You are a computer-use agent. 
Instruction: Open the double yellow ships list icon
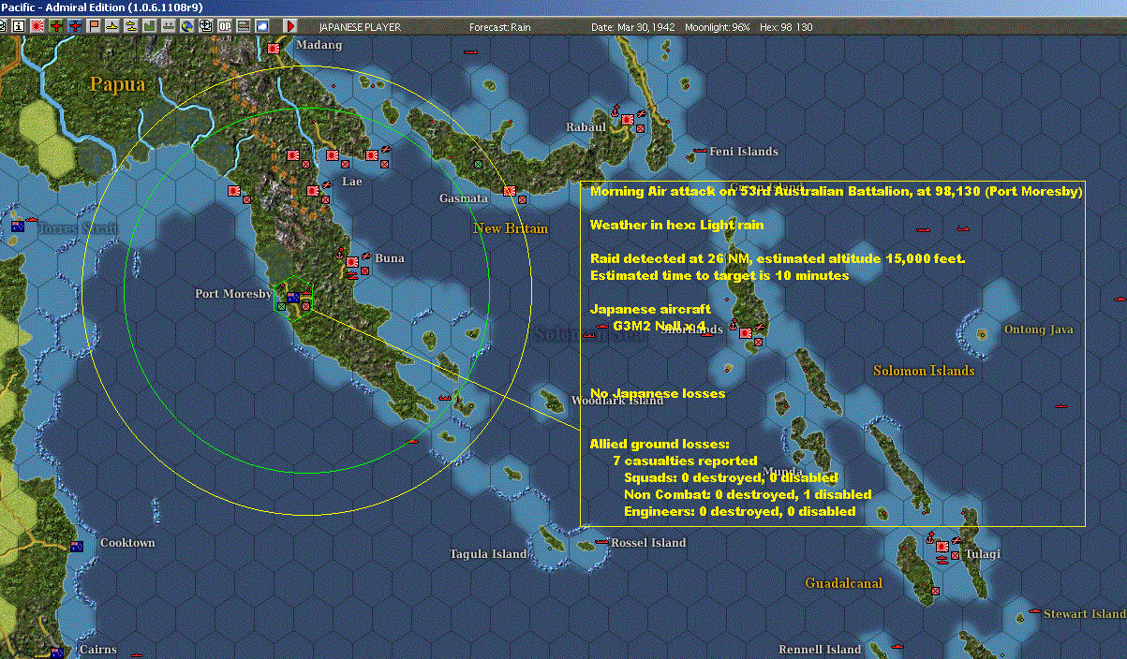tap(131, 27)
